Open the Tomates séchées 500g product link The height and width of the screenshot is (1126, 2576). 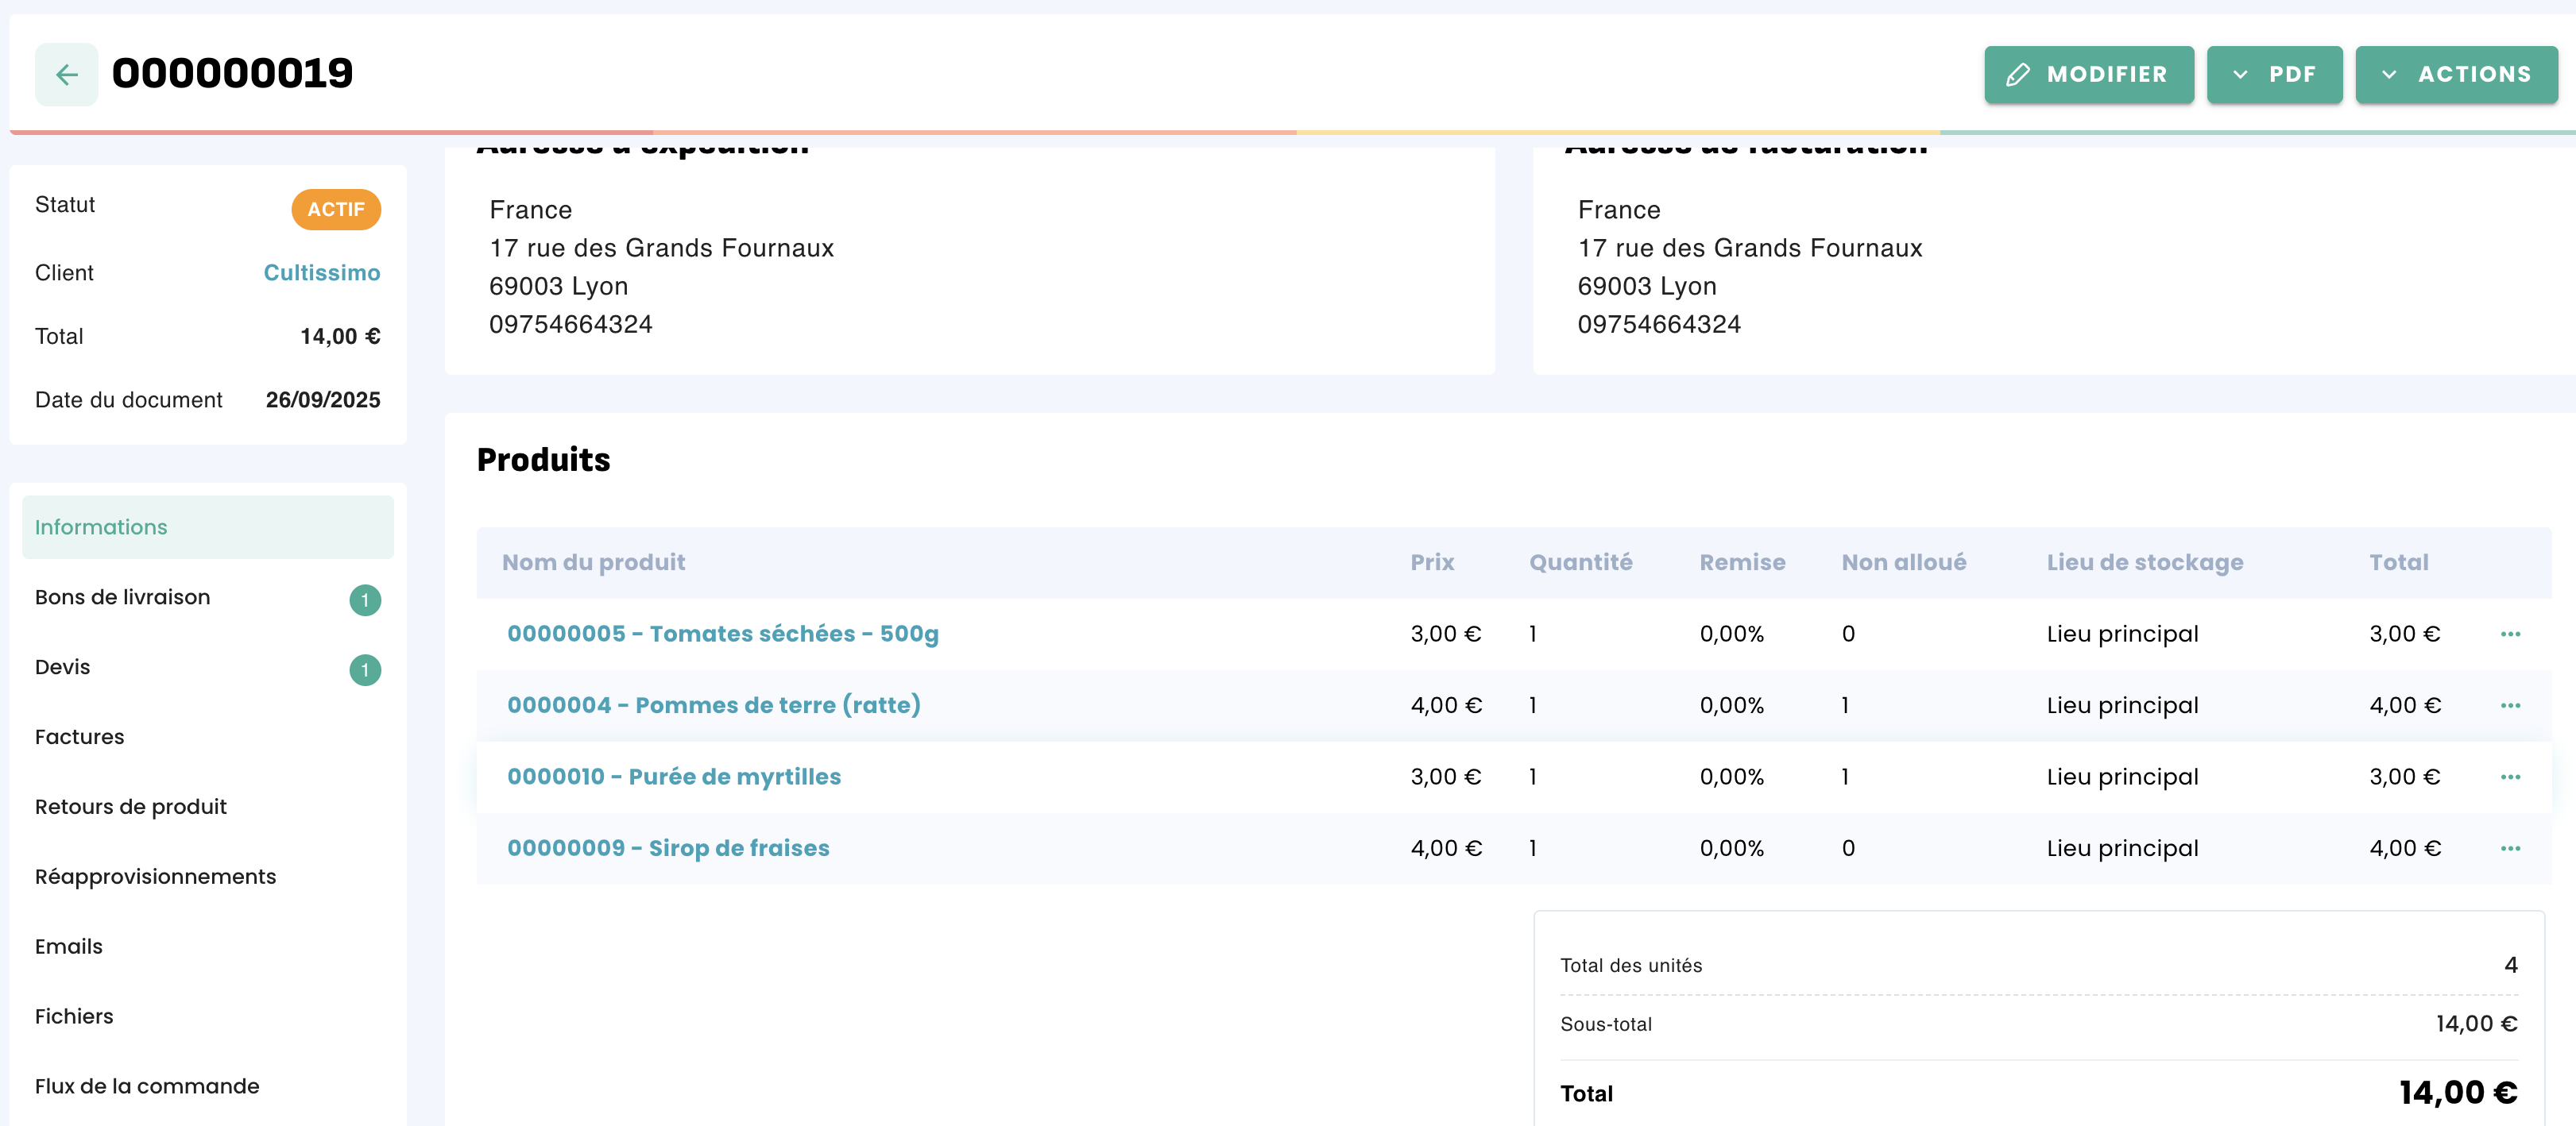tap(722, 634)
